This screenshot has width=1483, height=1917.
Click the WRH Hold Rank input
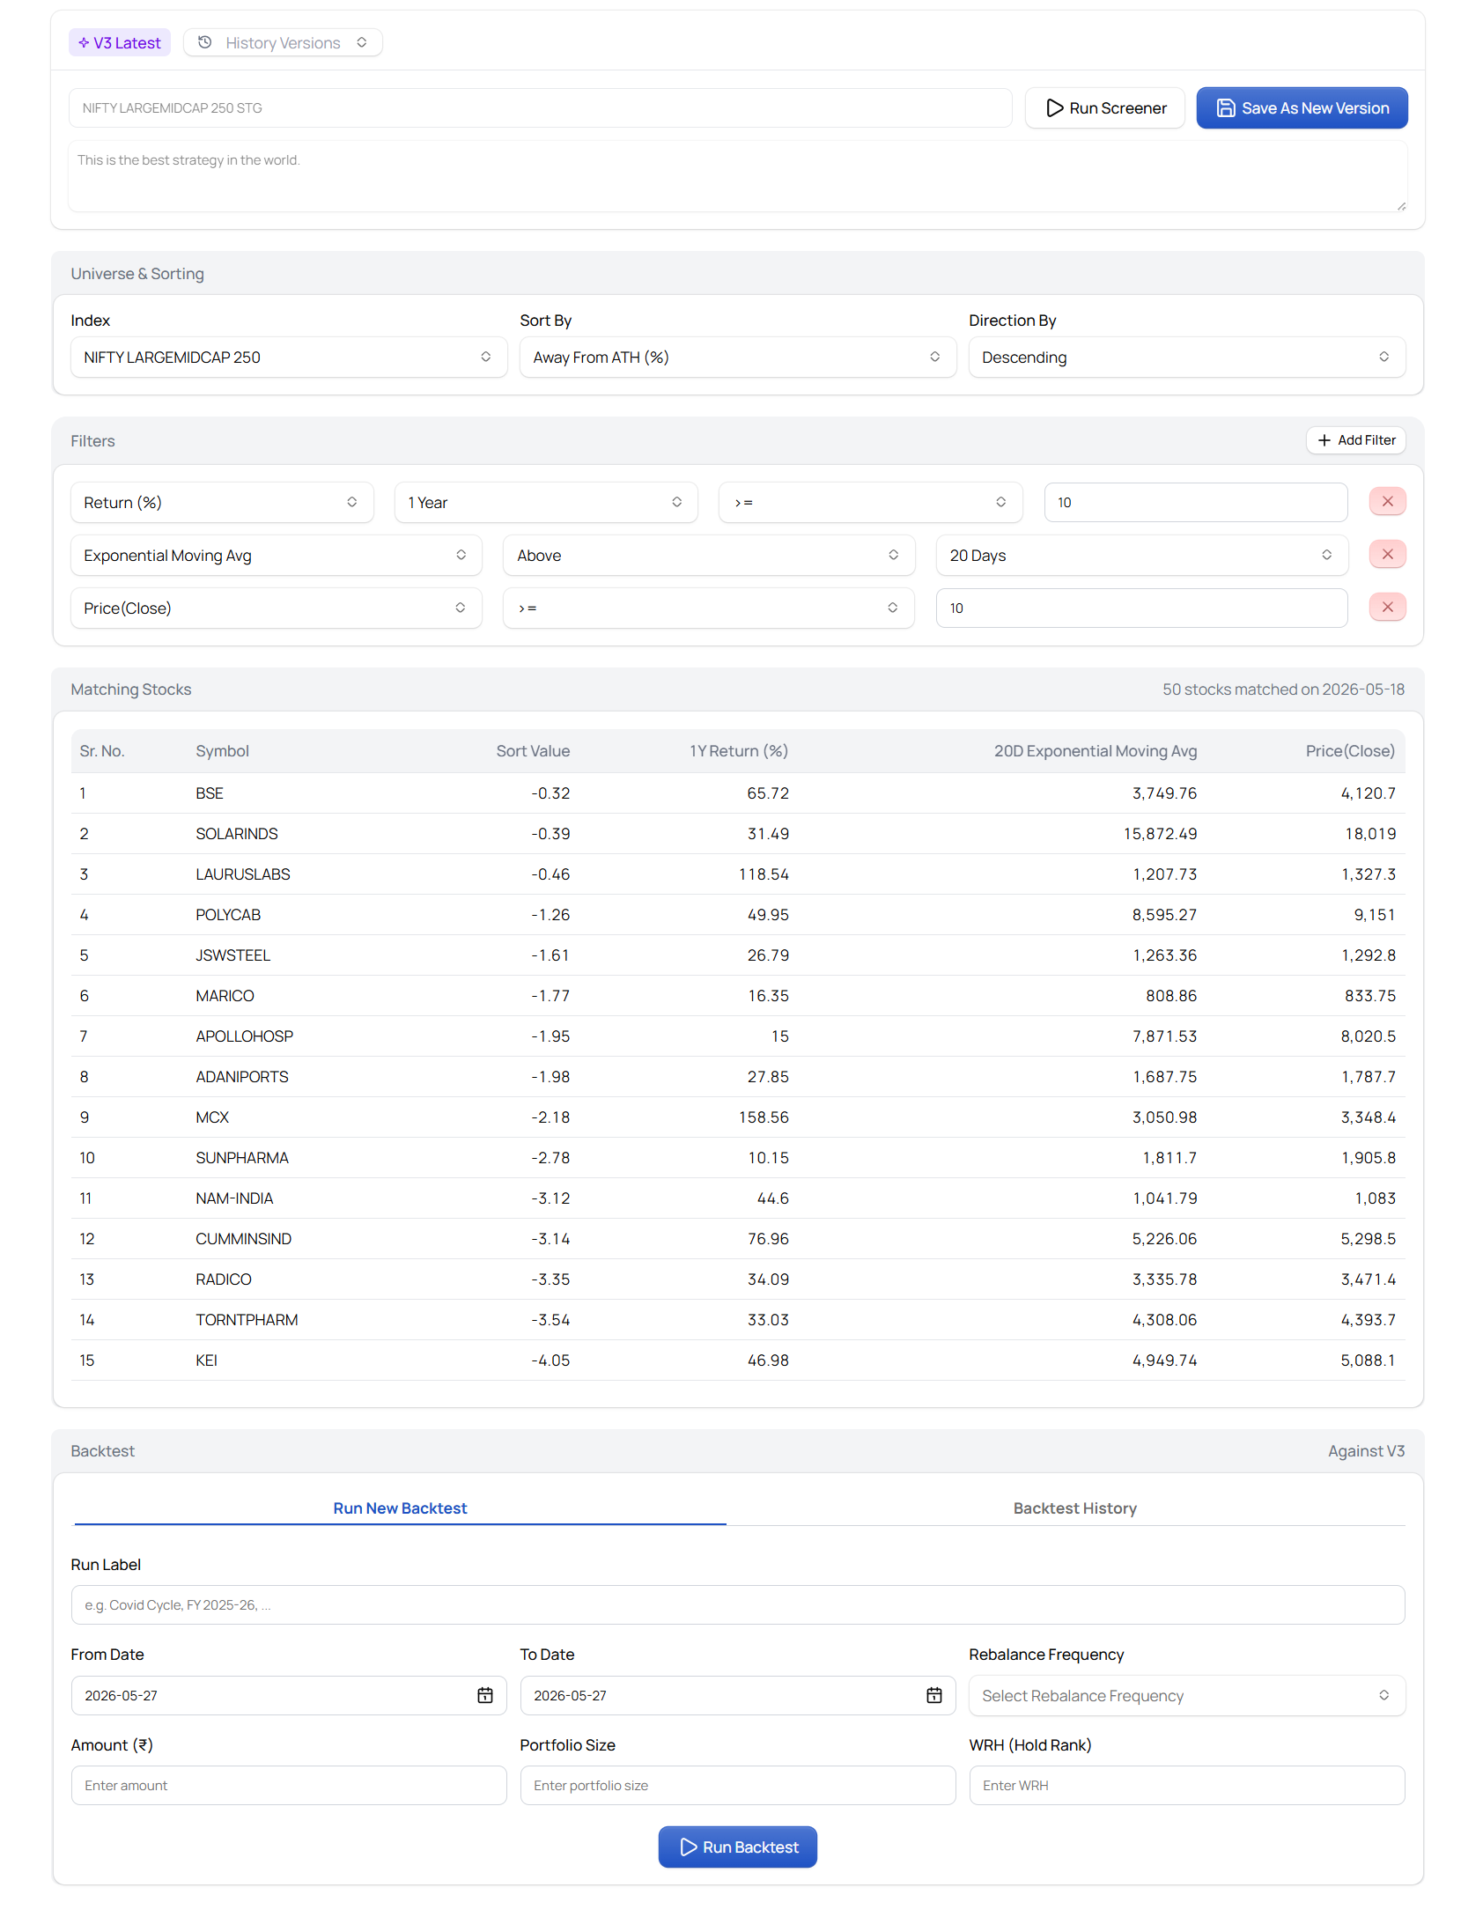(x=1187, y=1786)
